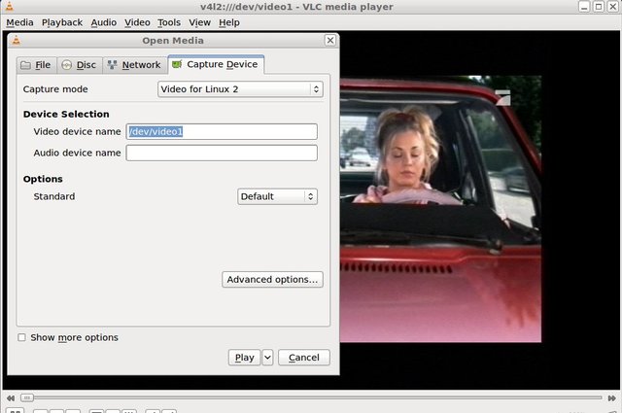The height and width of the screenshot is (413, 622).
Task: Expand the arrow next to Play button
Action: click(x=268, y=358)
